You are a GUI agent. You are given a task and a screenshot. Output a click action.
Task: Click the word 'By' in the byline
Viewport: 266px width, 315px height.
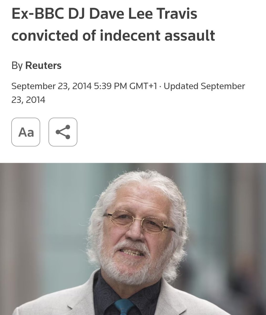(17, 66)
